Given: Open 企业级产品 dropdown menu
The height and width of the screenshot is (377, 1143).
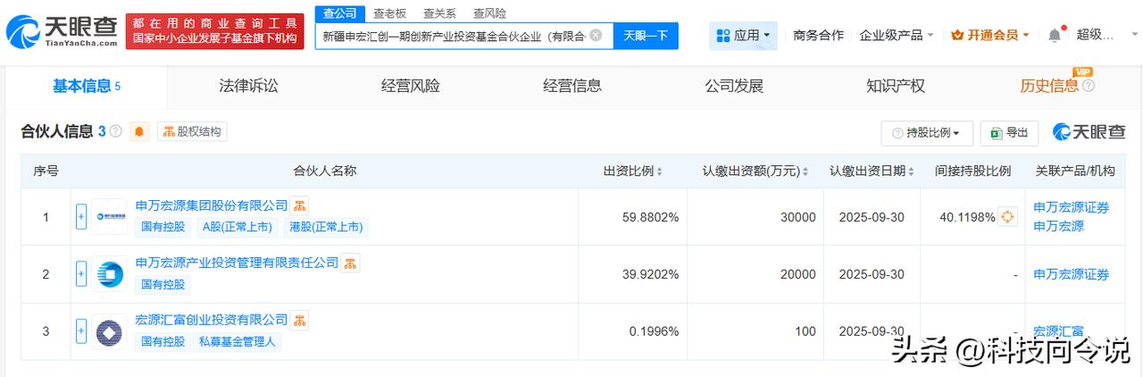Looking at the screenshot, I should (897, 36).
